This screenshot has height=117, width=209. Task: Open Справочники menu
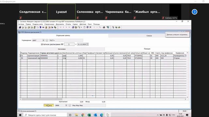49,24
